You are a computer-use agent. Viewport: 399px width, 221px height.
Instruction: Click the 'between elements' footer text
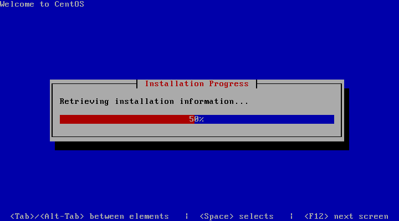(129, 216)
